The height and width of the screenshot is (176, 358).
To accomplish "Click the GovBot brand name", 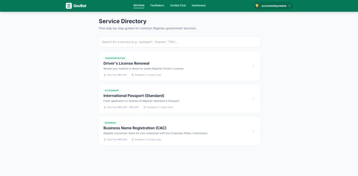I will click(x=80, y=6).
